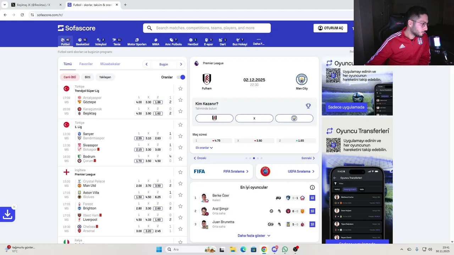Vote for Fulham in Kim Kazanır
The height and width of the screenshot is (255, 454).
214,118
